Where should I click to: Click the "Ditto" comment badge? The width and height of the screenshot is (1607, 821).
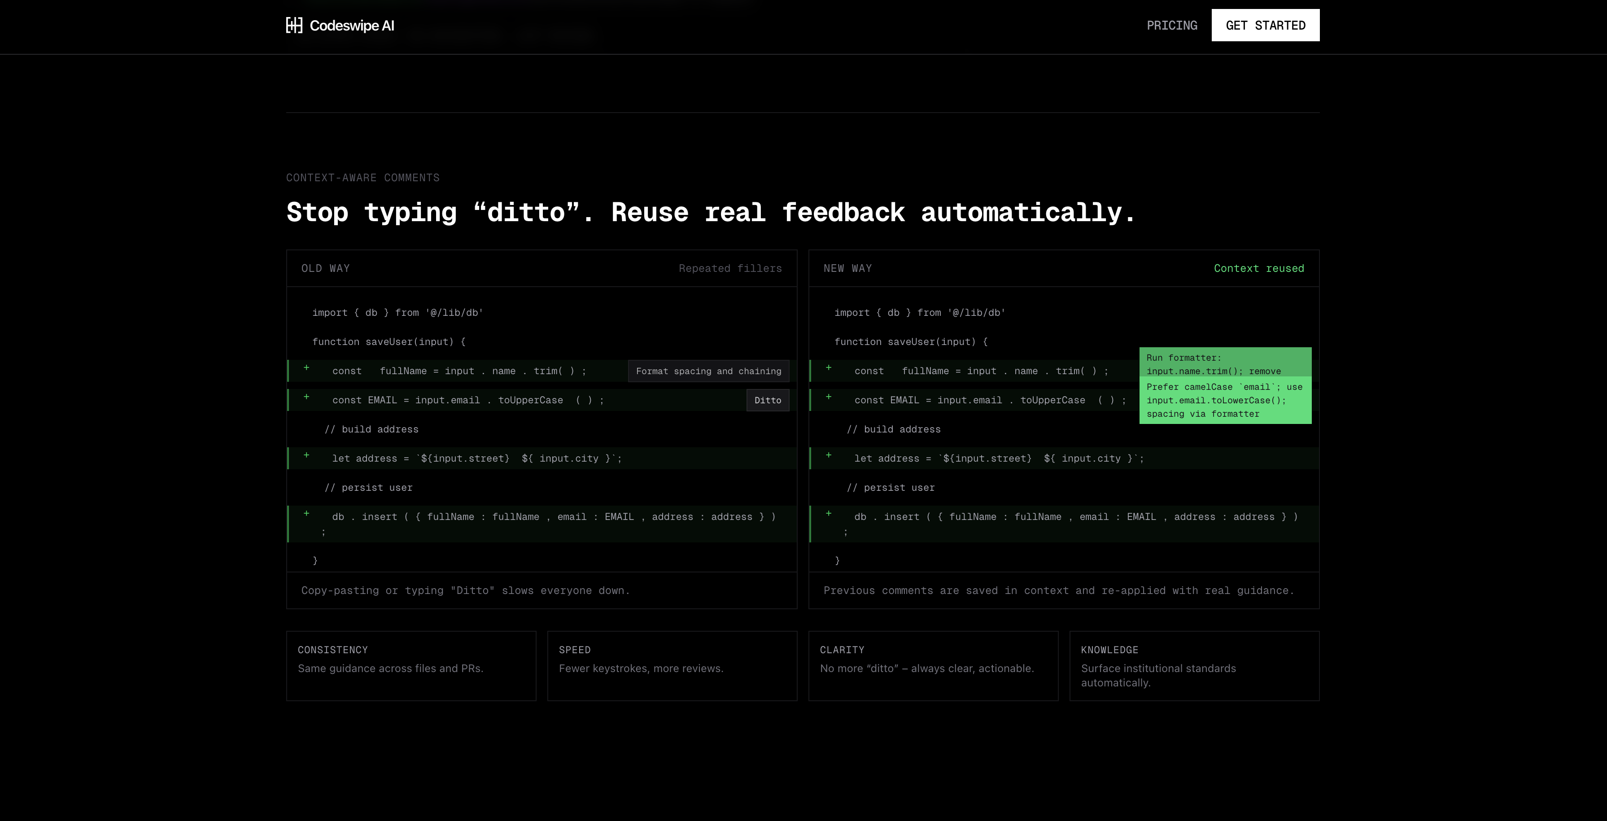tap(767, 401)
